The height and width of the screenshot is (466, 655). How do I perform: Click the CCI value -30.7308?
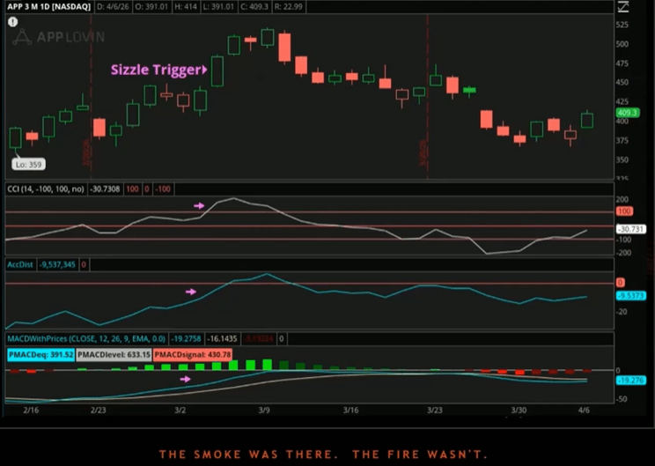click(x=105, y=189)
